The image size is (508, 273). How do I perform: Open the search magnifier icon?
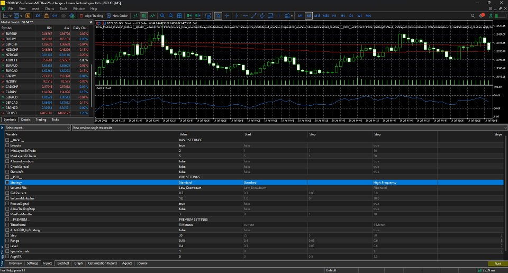click(x=473, y=15)
